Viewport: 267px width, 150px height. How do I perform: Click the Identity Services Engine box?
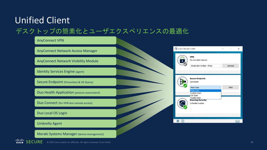tap(75, 71)
